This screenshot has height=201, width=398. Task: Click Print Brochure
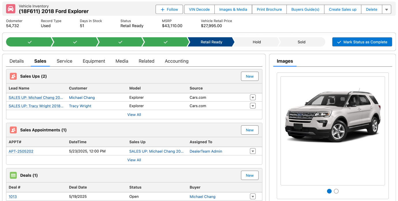(x=269, y=9)
